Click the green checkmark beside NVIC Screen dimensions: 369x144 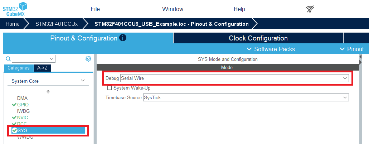tap(14, 117)
